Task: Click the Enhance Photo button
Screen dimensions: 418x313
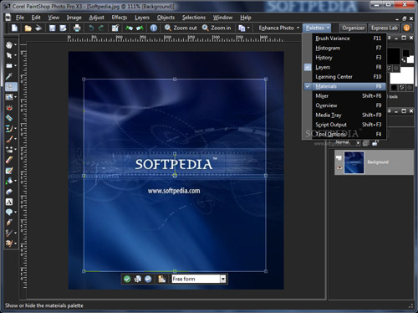Action: [x=276, y=28]
